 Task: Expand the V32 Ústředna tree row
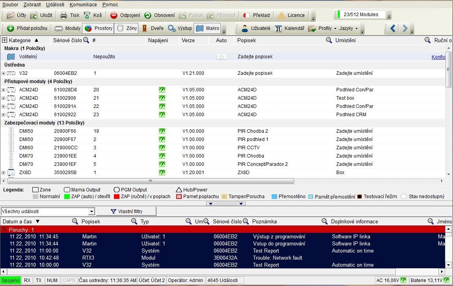3,73
